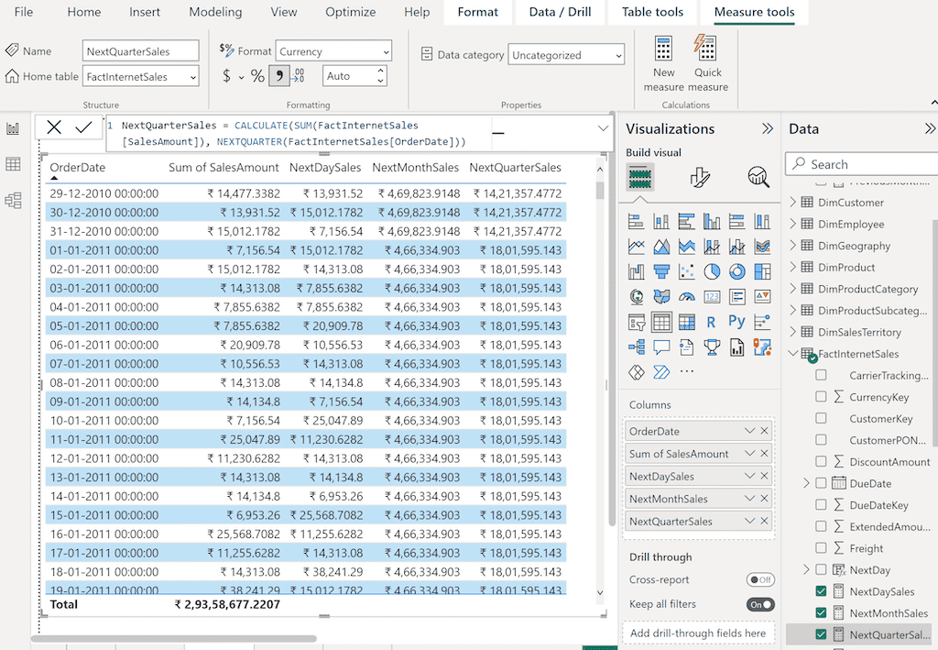938x650 pixels.
Task: Open the Data category dropdown
Action: click(x=565, y=54)
